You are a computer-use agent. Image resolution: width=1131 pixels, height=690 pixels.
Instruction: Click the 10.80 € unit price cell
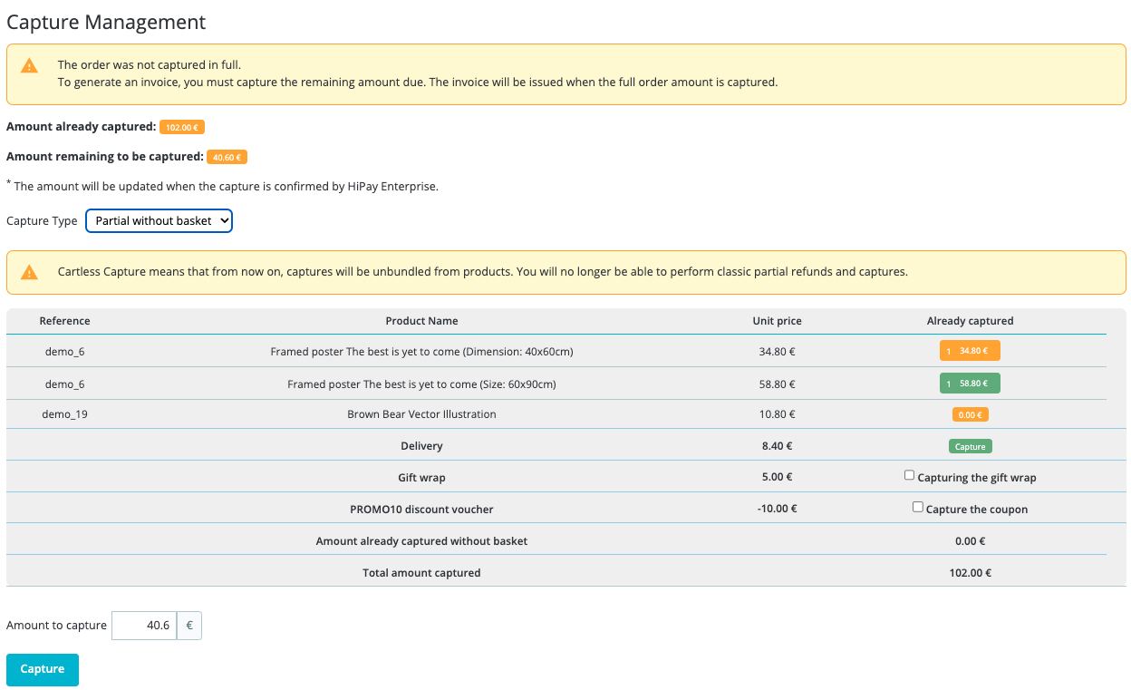point(777,414)
